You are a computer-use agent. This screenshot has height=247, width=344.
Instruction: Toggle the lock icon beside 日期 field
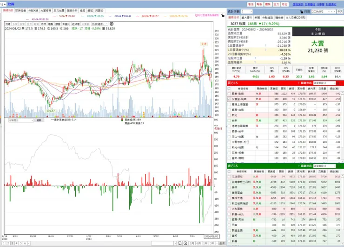(x=301, y=12)
